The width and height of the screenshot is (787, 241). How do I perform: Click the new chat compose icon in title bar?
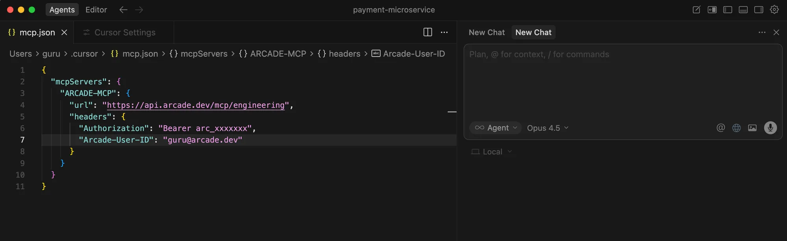point(696,9)
